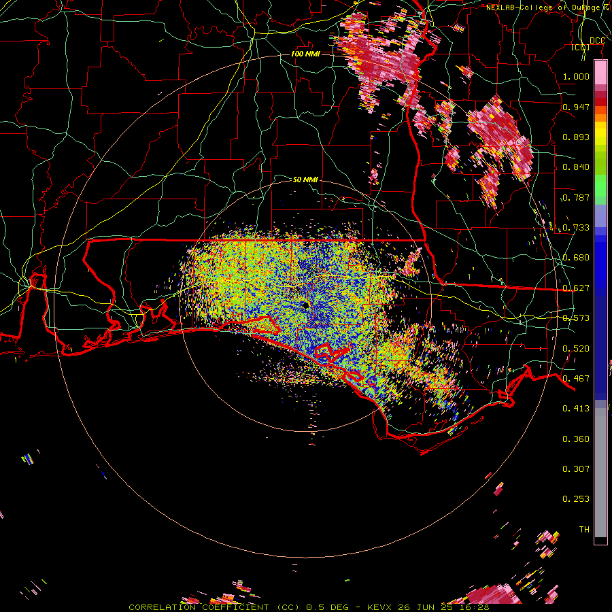The height and width of the screenshot is (612, 612).
Task: Click the DCC product label
Action: coord(597,41)
